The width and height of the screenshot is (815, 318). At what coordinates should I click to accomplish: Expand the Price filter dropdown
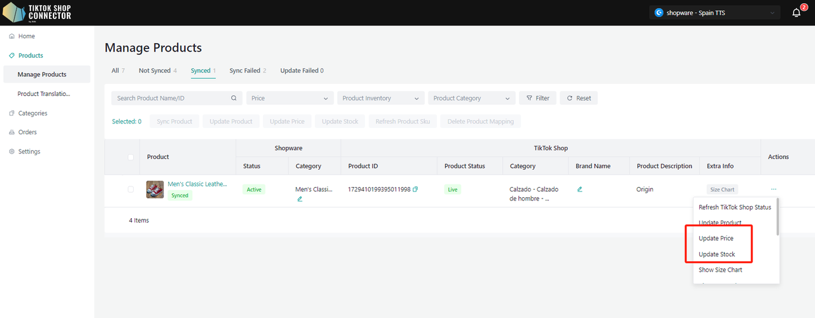click(x=290, y=99)
